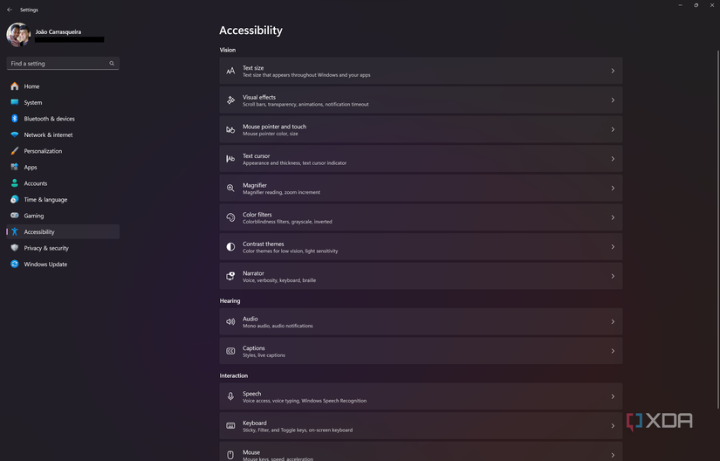
Task: Go to Time & language settings
Action: (x=45, y=200)
